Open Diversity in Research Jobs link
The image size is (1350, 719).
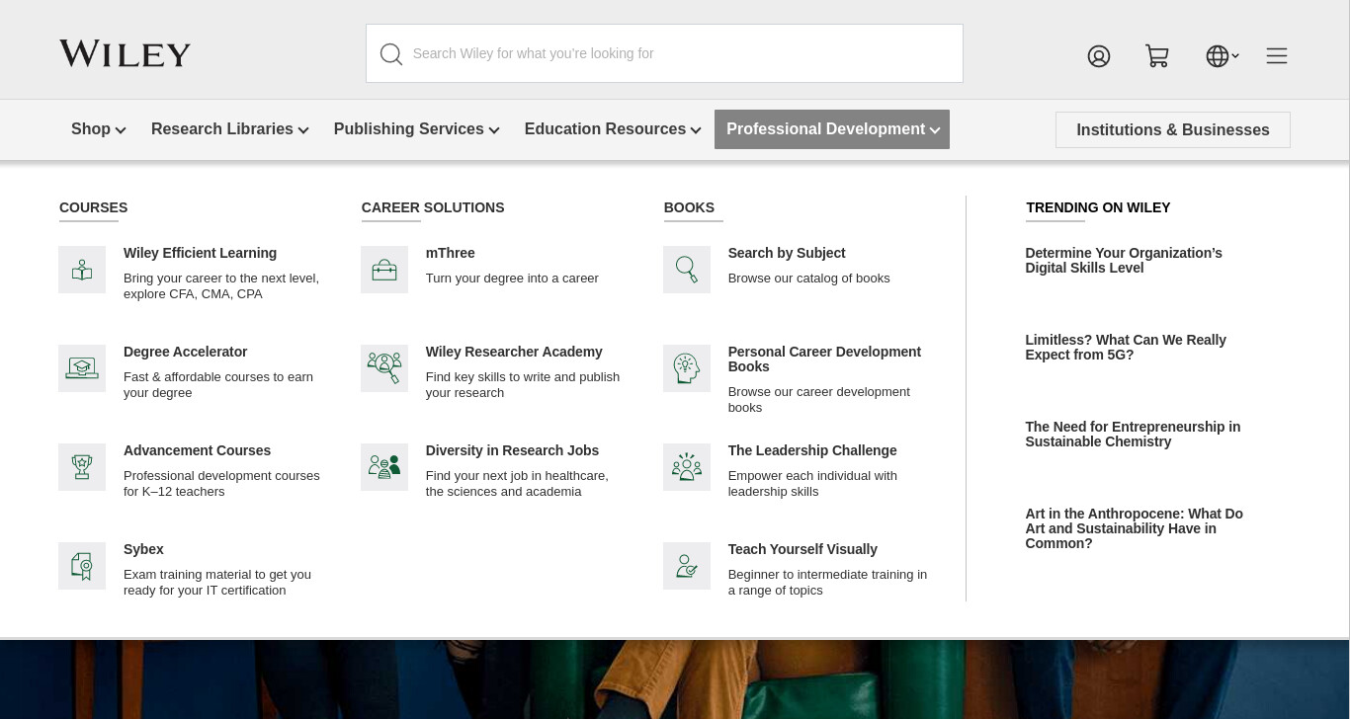[x=512, y=451]
